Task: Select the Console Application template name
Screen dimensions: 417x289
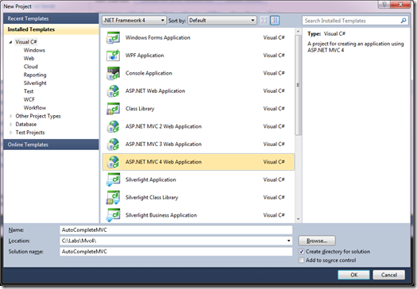Action: pyautogui.click(x=149, y=73)
